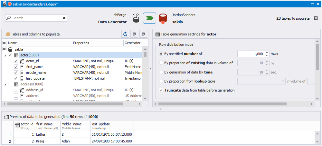Screen dimensions: 322x146
Task: Click the app icon in the title bar
Action: tap(4, 4)
